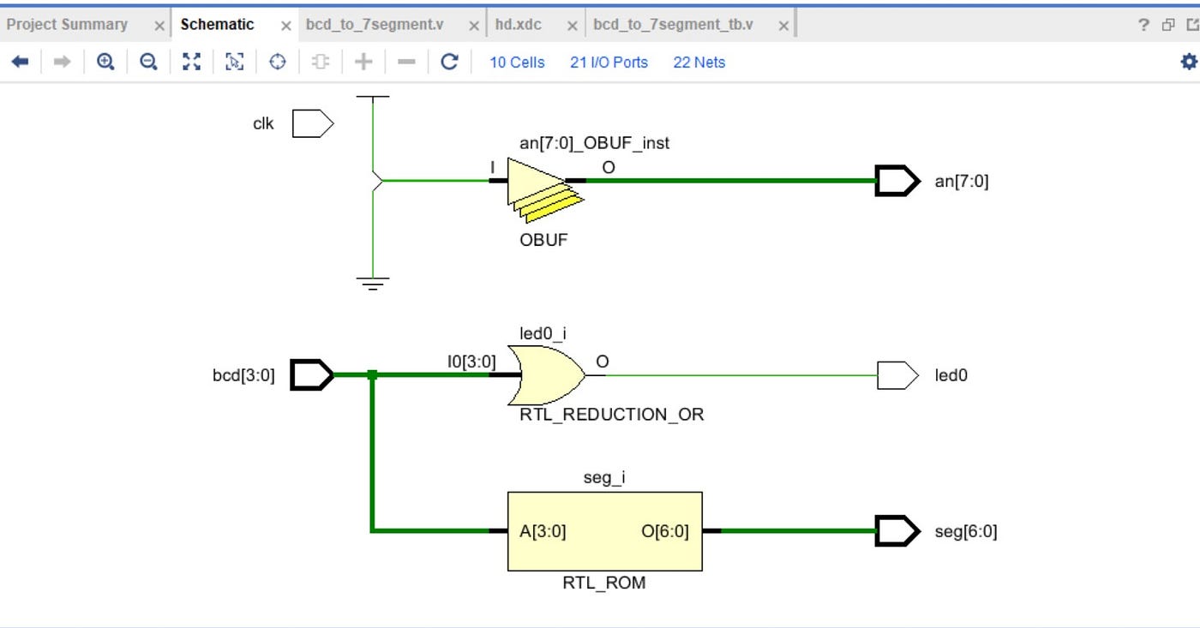Zoom in on the schematic
The image size is (1200, 628).
click(105, 62)
